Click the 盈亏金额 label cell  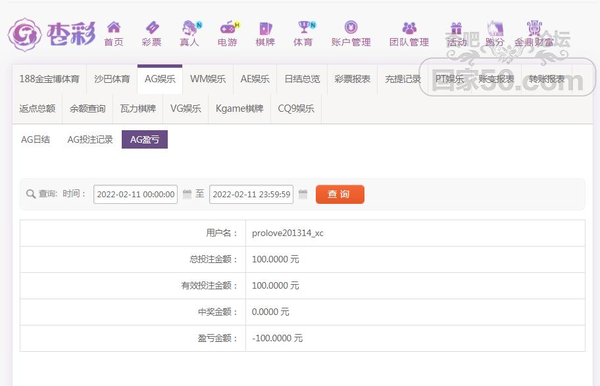coord(133,338)
